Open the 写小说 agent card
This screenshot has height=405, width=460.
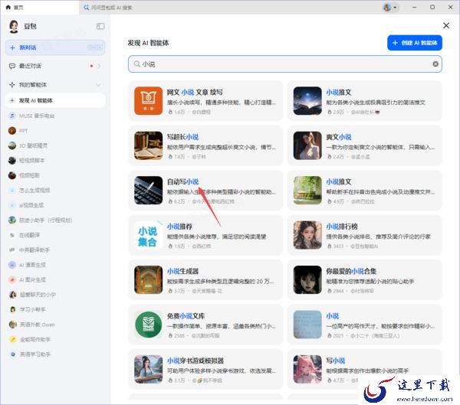click(365, 369)
